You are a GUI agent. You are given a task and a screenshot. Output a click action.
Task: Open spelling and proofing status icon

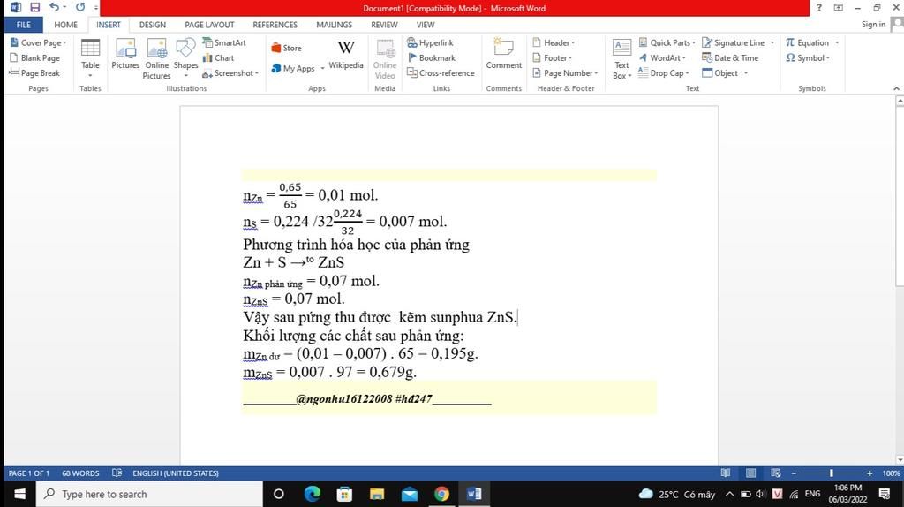pos(117,473)
